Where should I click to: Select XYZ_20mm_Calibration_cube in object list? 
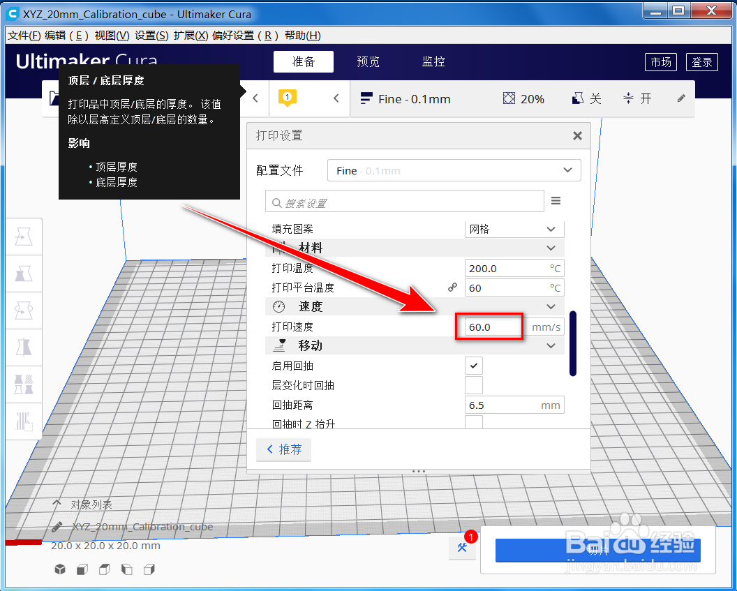(x=142, y=527)
